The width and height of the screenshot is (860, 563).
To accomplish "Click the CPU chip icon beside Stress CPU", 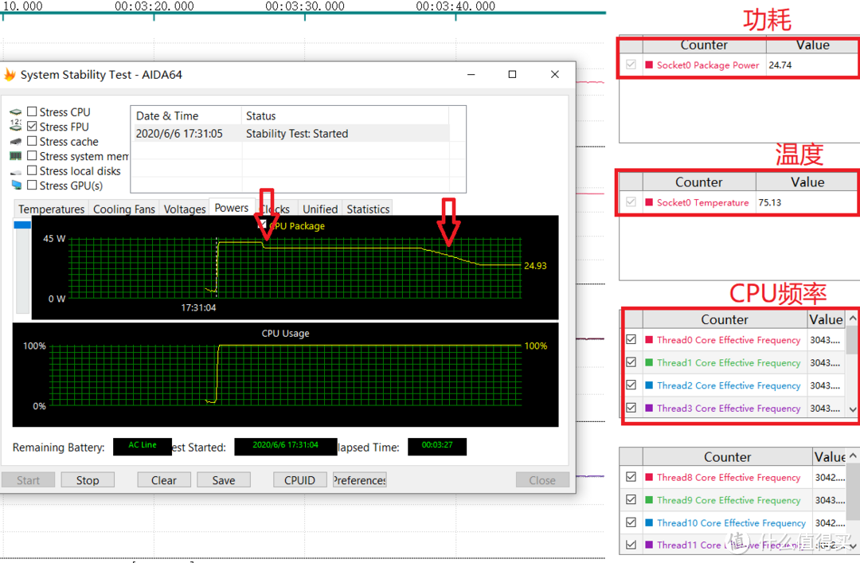I will [x=16, y=112].
